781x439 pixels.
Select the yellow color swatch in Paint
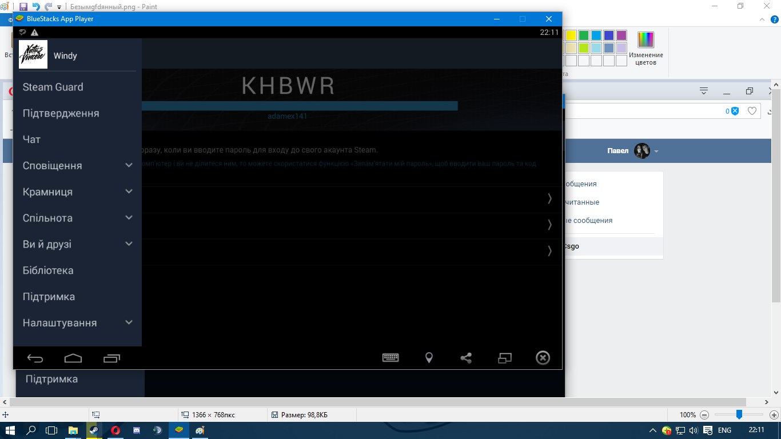(x=571, y=35)
